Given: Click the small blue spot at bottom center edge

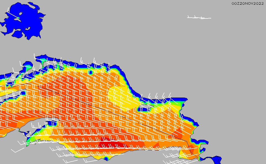Looking at the screenshot, I should pyautogui.click(x=106, y=159).
